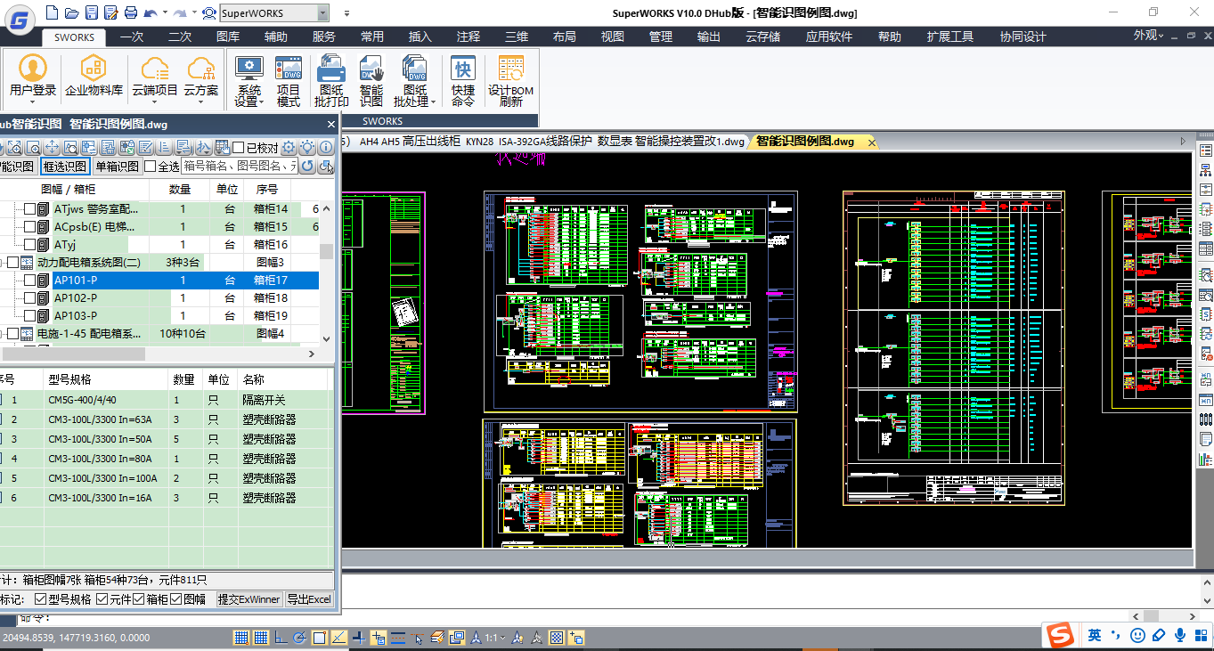
Task: Open a file via the folder icon
Action: click(71, 12)
